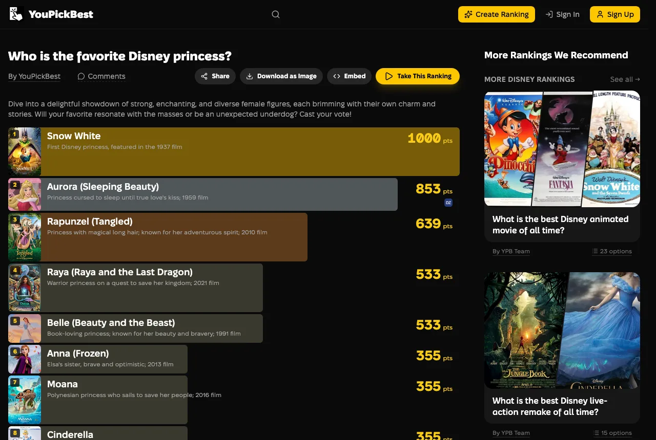Select the Belle (Beauty and the Beast) title
This screenshot has width=656, height=440.
pyautogui.click(x=111, y=323)
